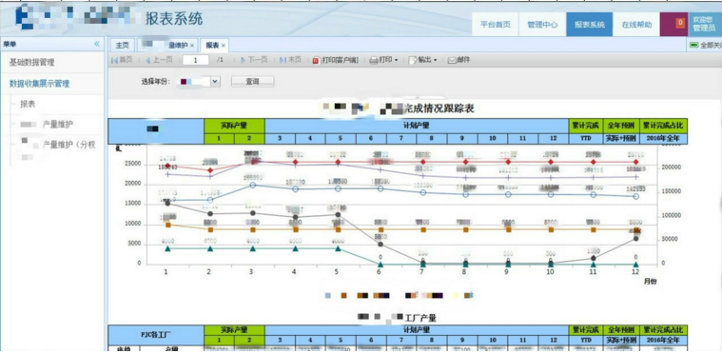Open the 打印 dropdown arrow

tap(396, 60)
